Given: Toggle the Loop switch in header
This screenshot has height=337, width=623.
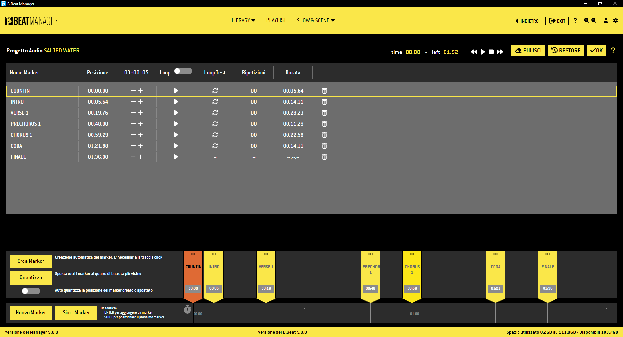Looking at the screenshot, I should [183, 71].
